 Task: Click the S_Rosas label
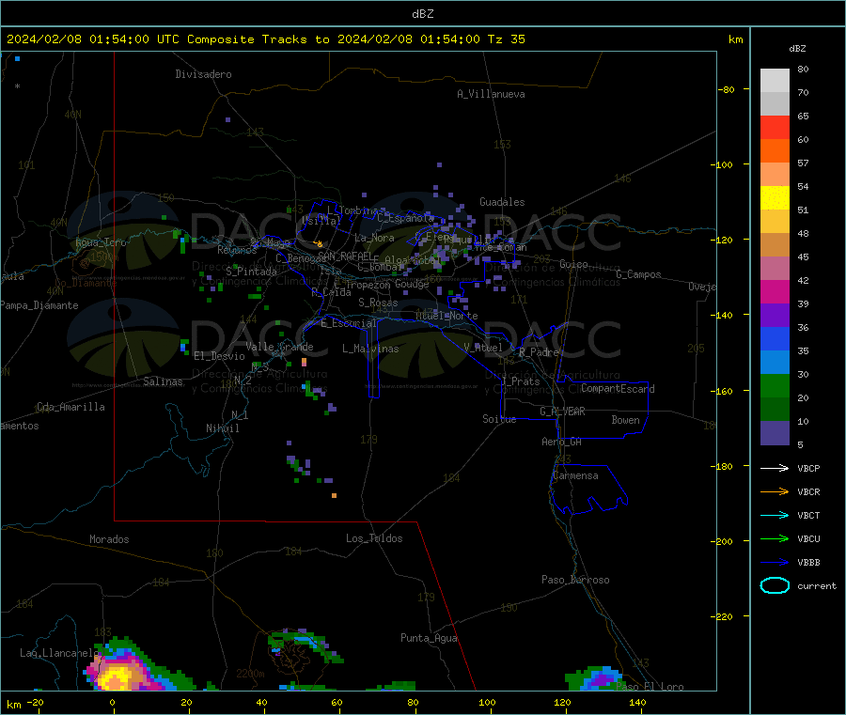coord(378,303)
